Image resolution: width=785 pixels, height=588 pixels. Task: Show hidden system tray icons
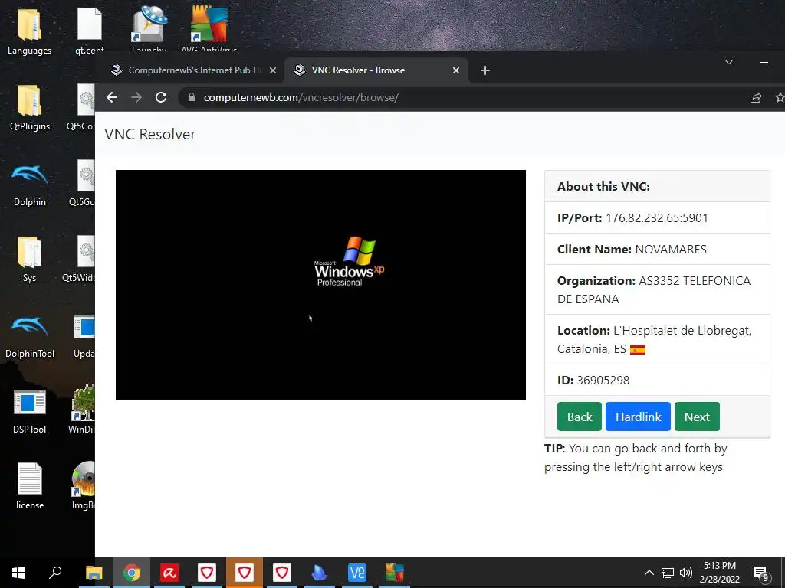click(x=649, y=573)
